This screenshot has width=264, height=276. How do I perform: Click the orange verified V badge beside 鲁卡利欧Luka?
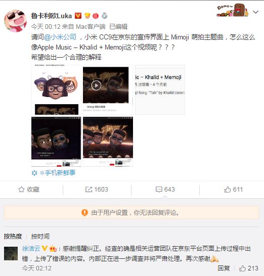tap(78, 16)
